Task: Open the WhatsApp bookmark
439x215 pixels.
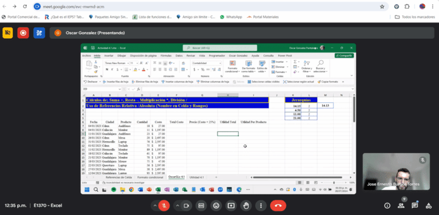Action: click(x=231, y=17)
